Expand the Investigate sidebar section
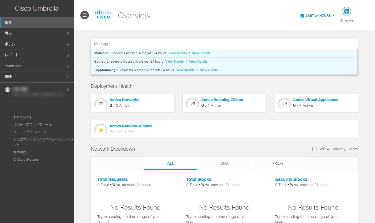Screen dimensions: 375x223 click(x=37, y=66)
